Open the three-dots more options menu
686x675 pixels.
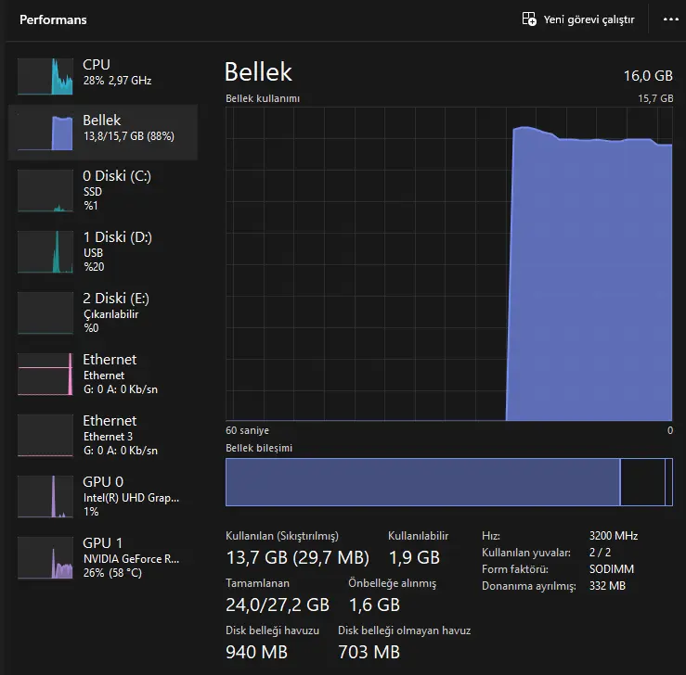671,19
